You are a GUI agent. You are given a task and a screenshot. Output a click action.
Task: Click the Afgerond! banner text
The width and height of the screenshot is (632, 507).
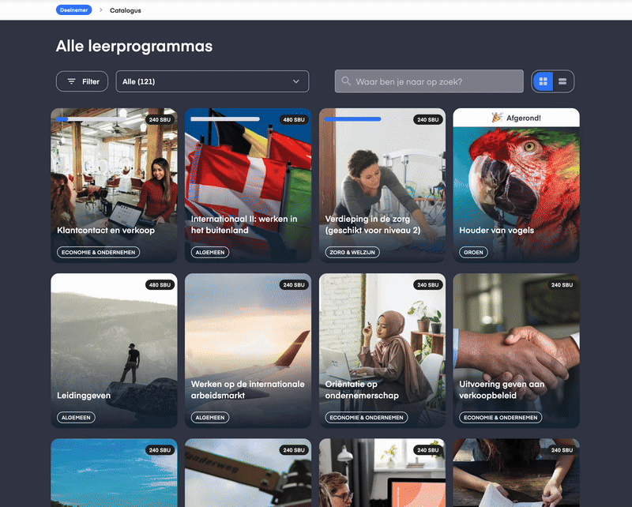pyautogui.click(x=524, y=118)
